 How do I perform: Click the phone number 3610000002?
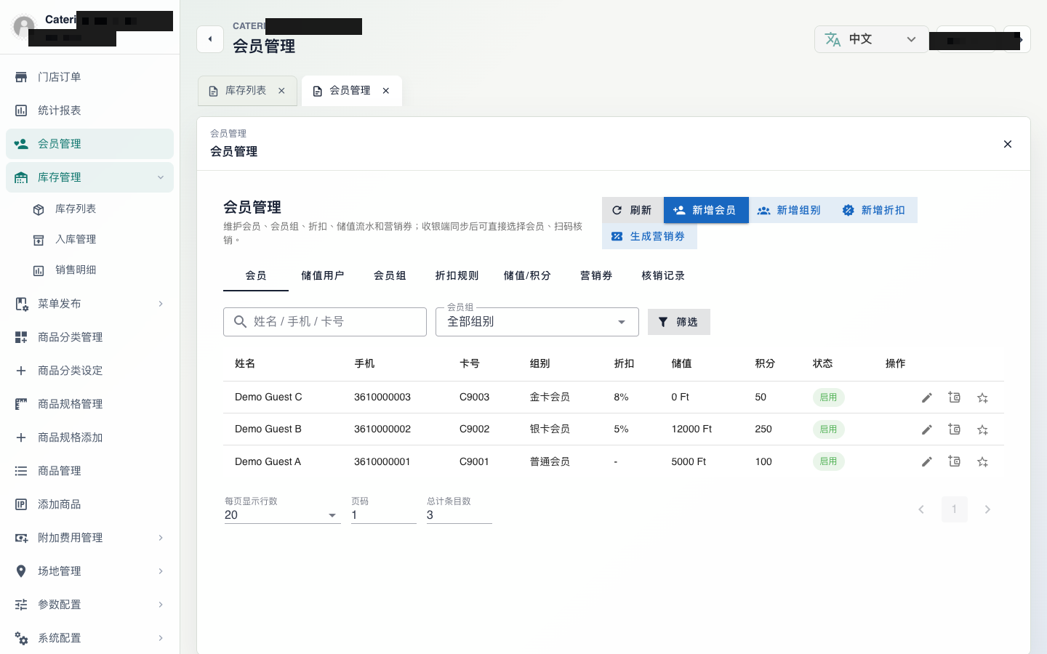coord(382,429)
